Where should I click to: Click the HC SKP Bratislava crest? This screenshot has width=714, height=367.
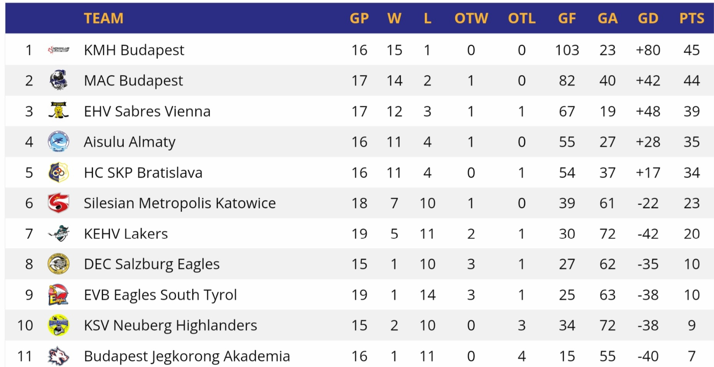coord(58,172)
